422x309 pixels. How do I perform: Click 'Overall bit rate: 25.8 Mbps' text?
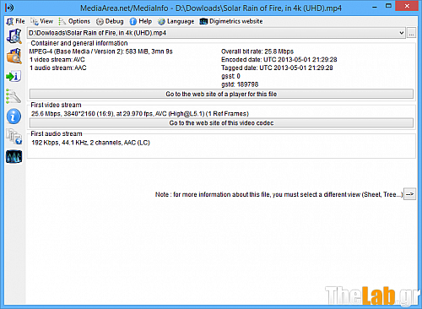click(257, 51)
